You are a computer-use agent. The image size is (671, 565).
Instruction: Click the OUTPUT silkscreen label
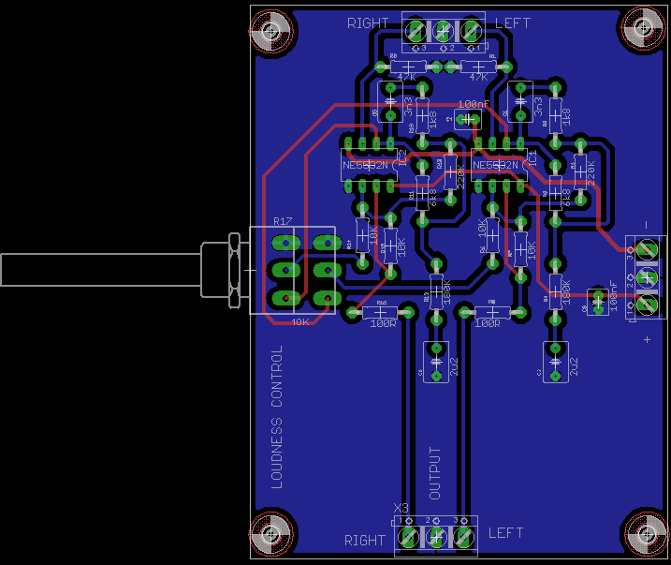point(434,473)
